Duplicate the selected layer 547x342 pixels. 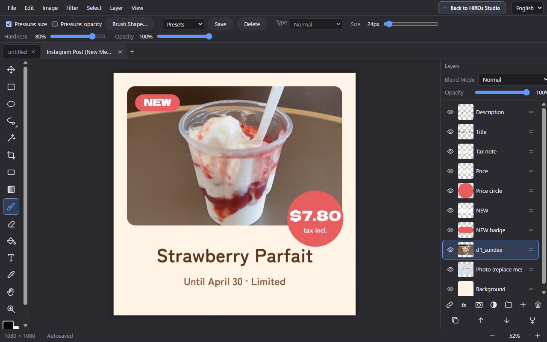pos(455,320)
